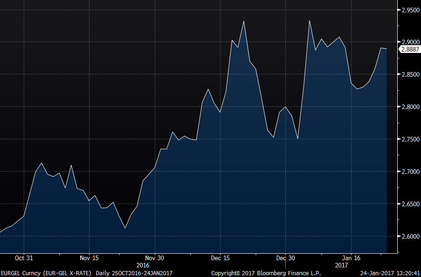Image resolution: width=421 pixels, height=277 pixels.
Task: Click the Oct 31 date axis label
Action: [24, 258]
